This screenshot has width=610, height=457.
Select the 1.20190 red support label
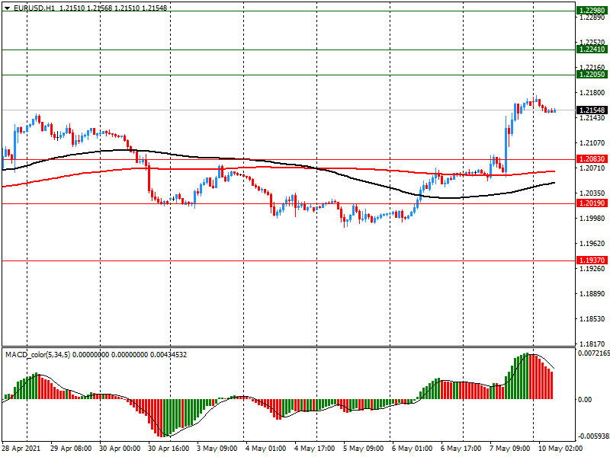[x=592, y=203]
